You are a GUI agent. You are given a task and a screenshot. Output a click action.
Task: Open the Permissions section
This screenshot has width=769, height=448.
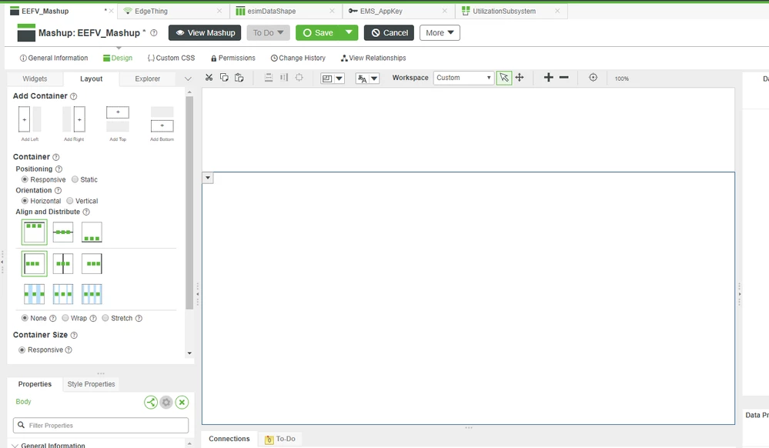tap(233, 58)
